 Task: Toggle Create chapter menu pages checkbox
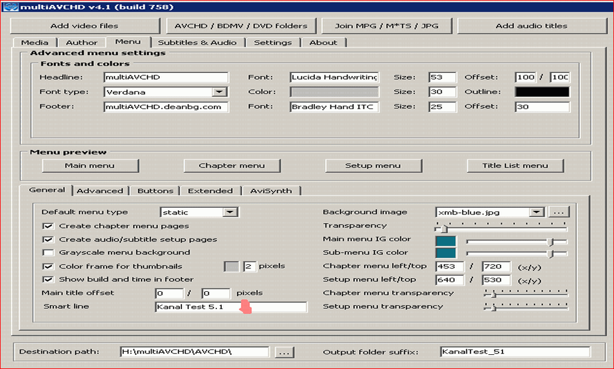48,226
